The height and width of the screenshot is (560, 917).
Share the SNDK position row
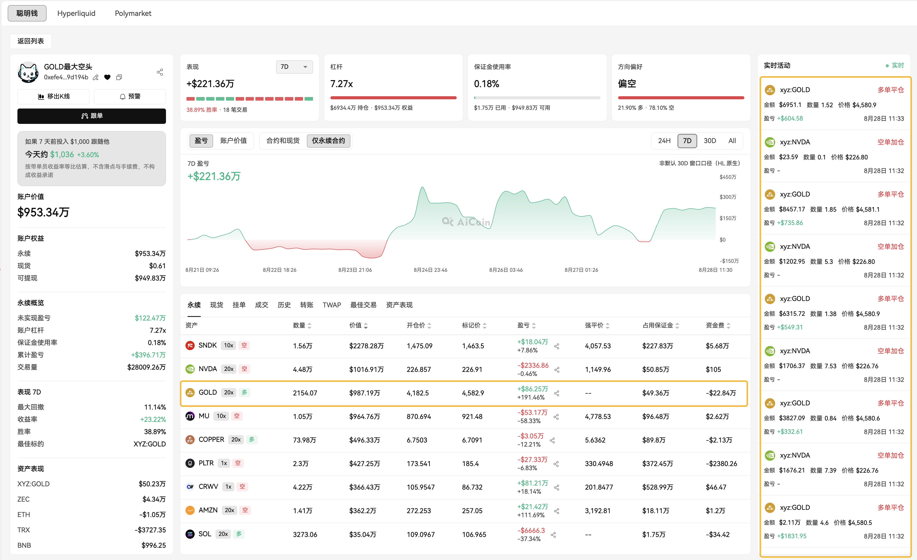(x=557, y=346)
